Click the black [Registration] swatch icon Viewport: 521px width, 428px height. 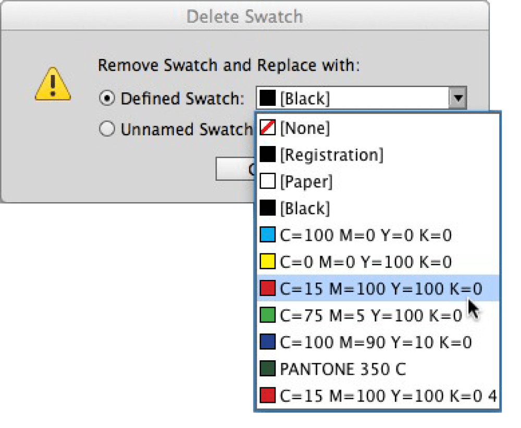click(x=267, y=155)
